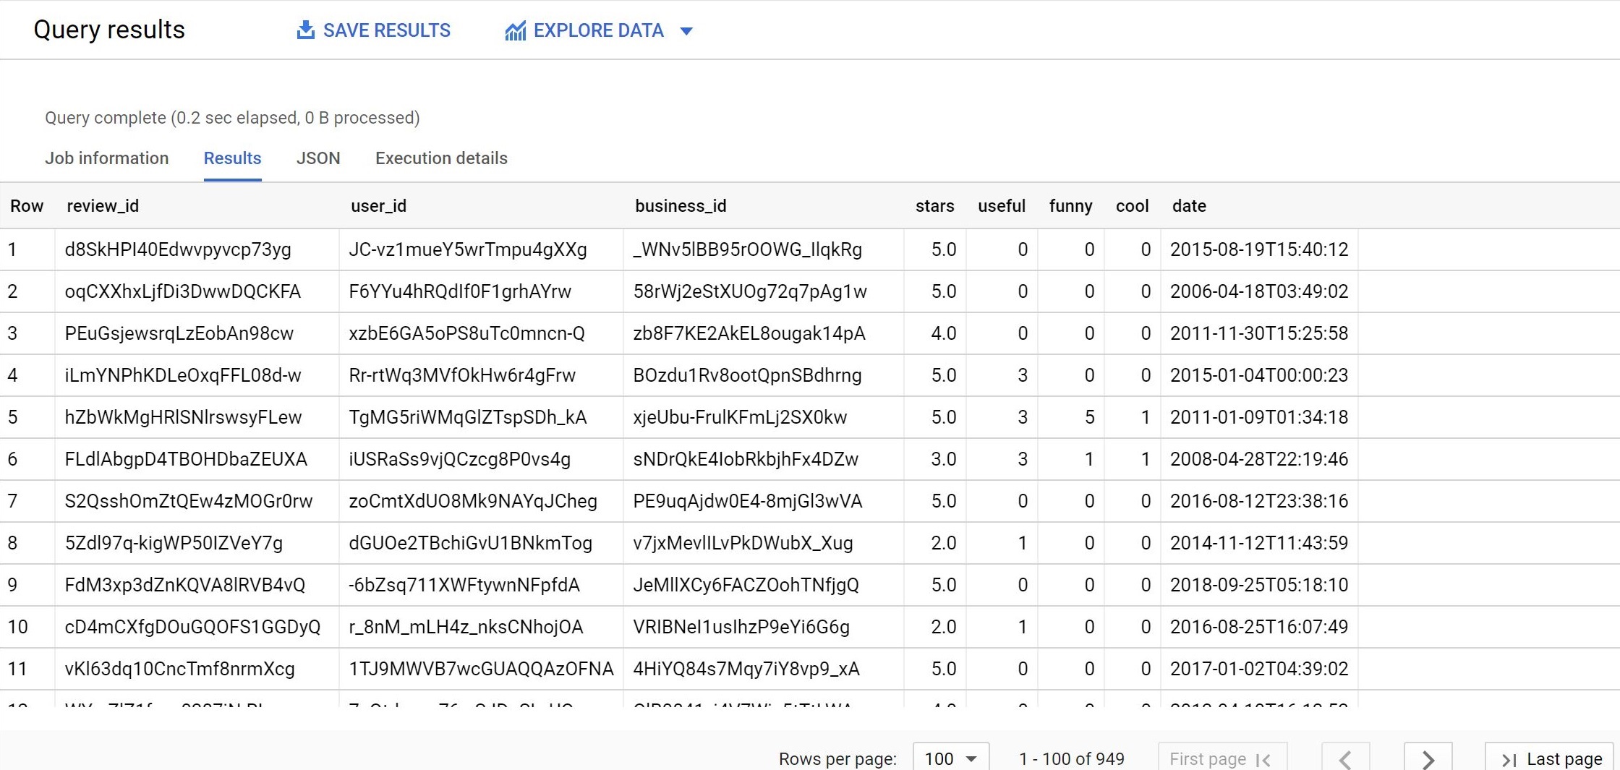Go to the next page using the right chevron

pos(1428,758)
